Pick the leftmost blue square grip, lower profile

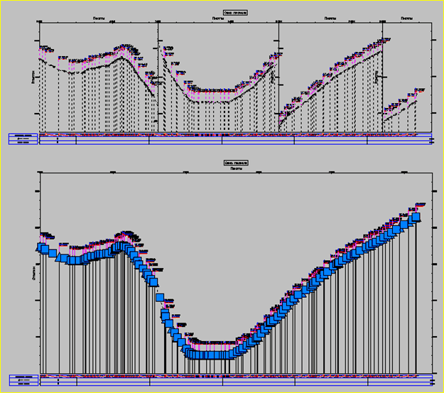click(x=43, y=249)
